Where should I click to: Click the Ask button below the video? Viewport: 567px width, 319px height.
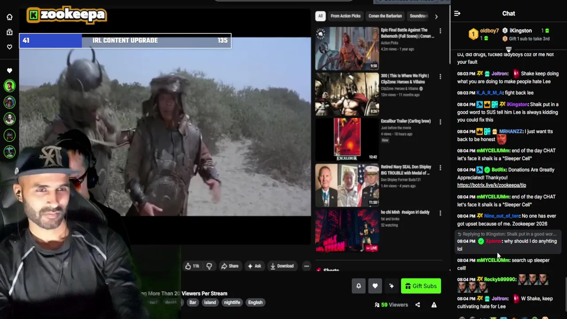[254, 266]
